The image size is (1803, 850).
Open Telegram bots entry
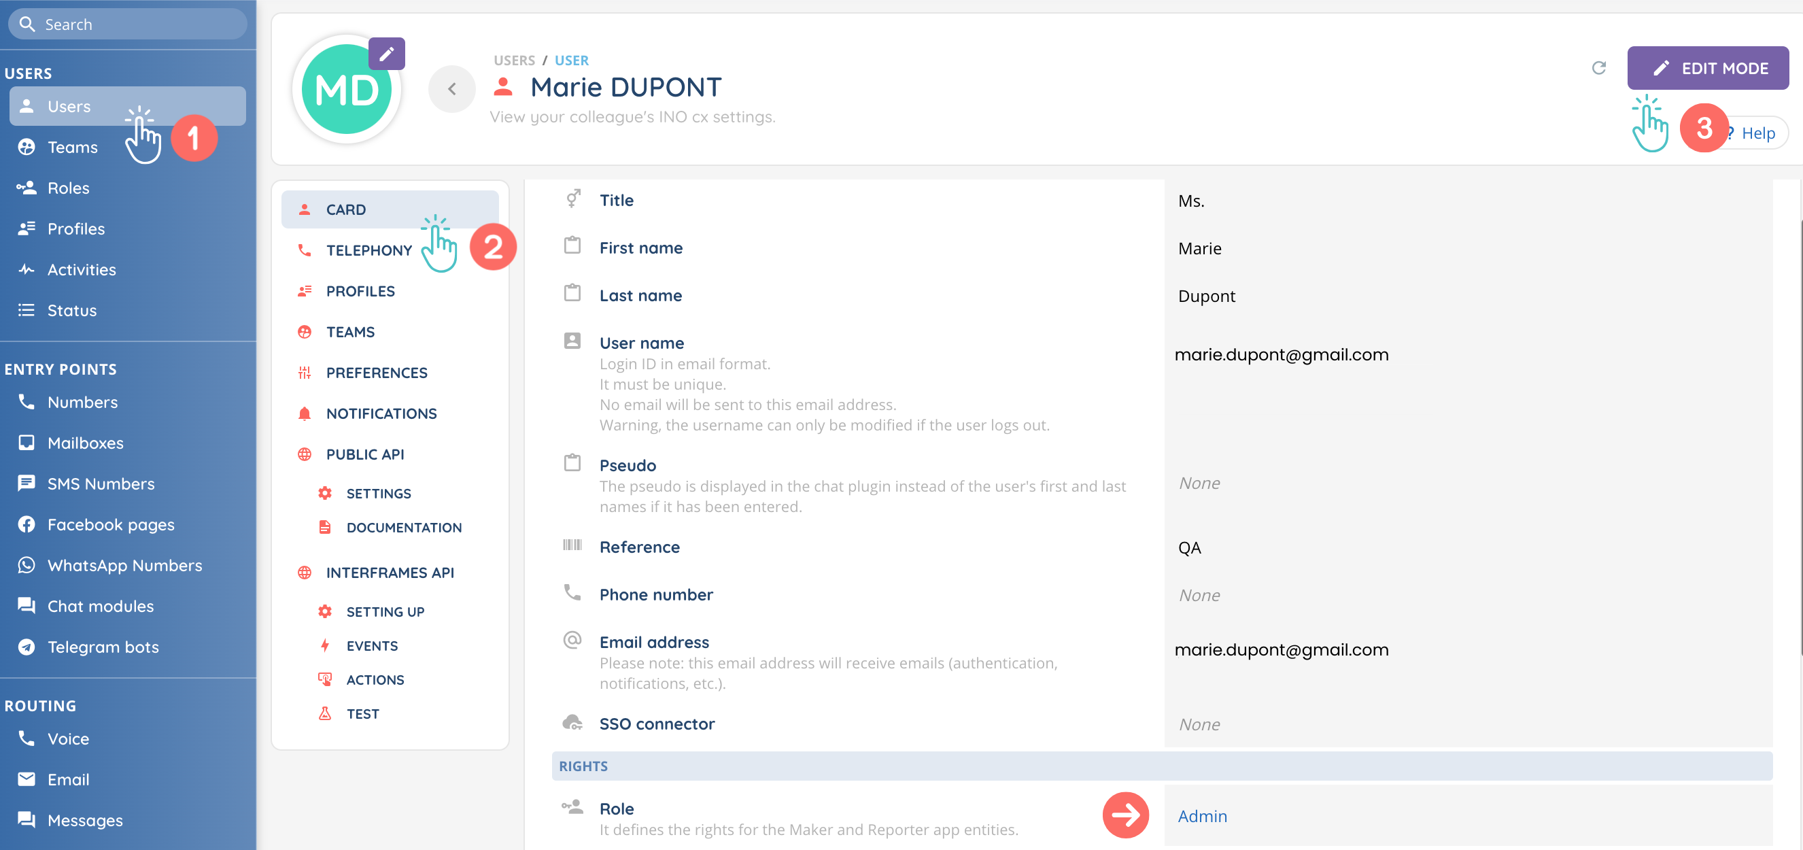103,647
